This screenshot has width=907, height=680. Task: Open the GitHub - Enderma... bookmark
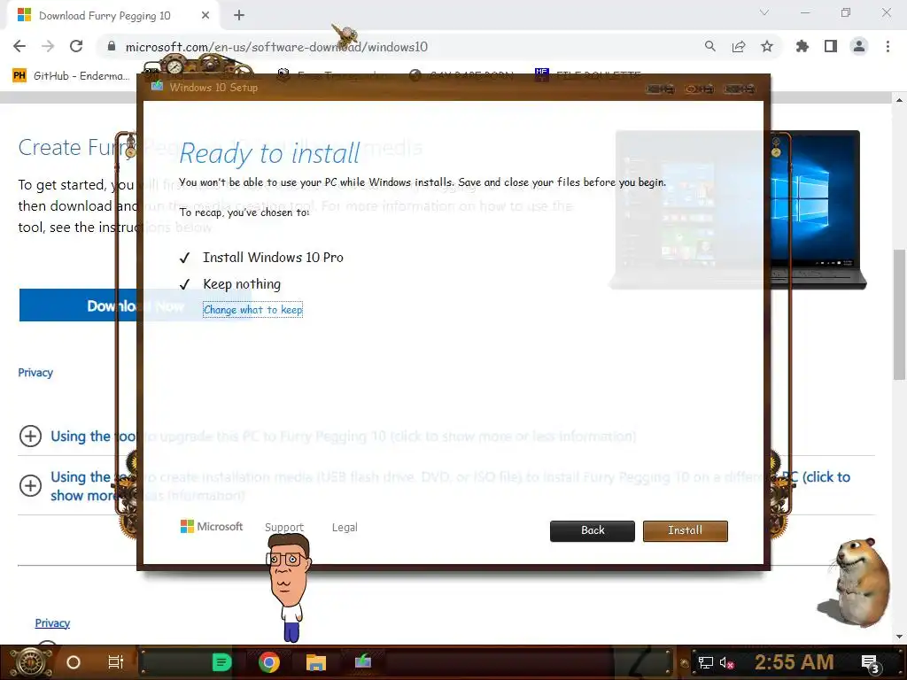[x=71, y=76]
